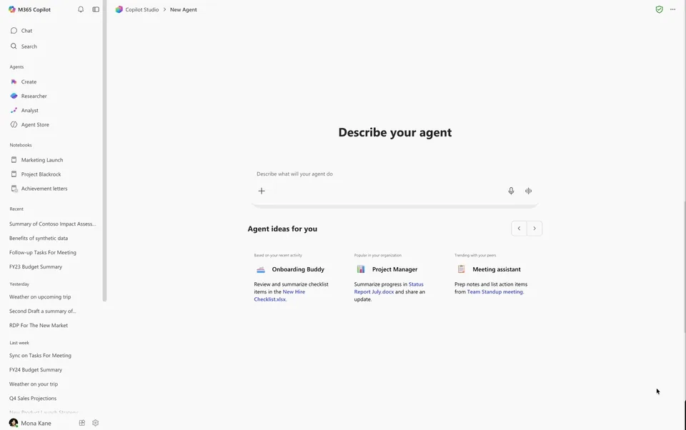Start voice mode waveform icon
This screenshot has width=686, height=430.
click(x=529, y=191)
